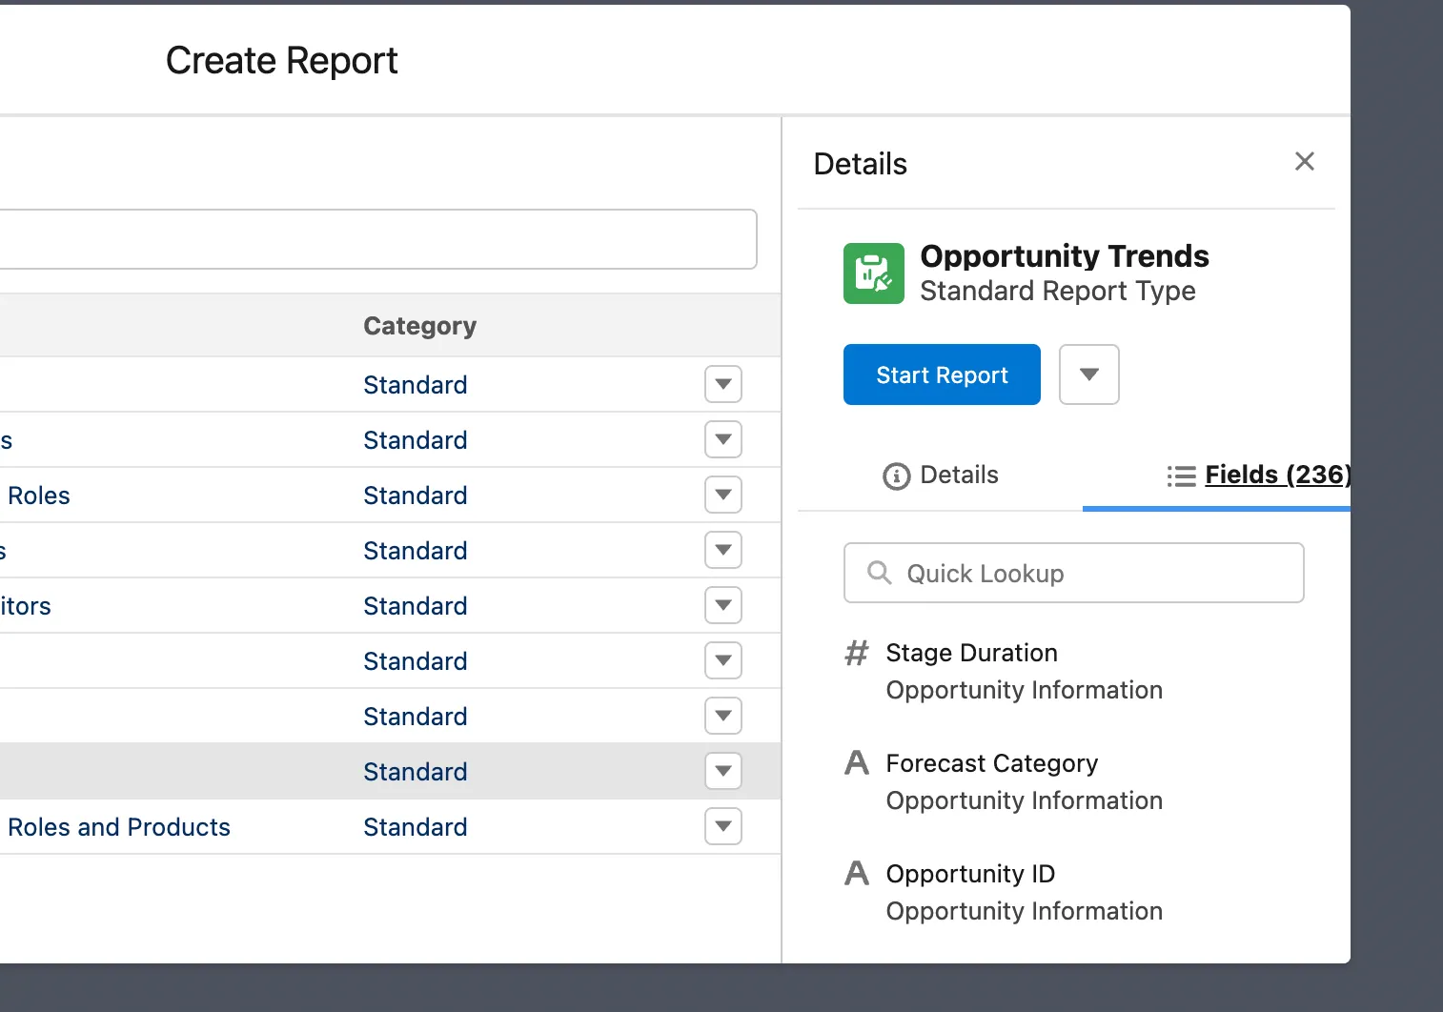Click Standard in the 'itors' row
1443x1012 pixels.
click(416, 606)
